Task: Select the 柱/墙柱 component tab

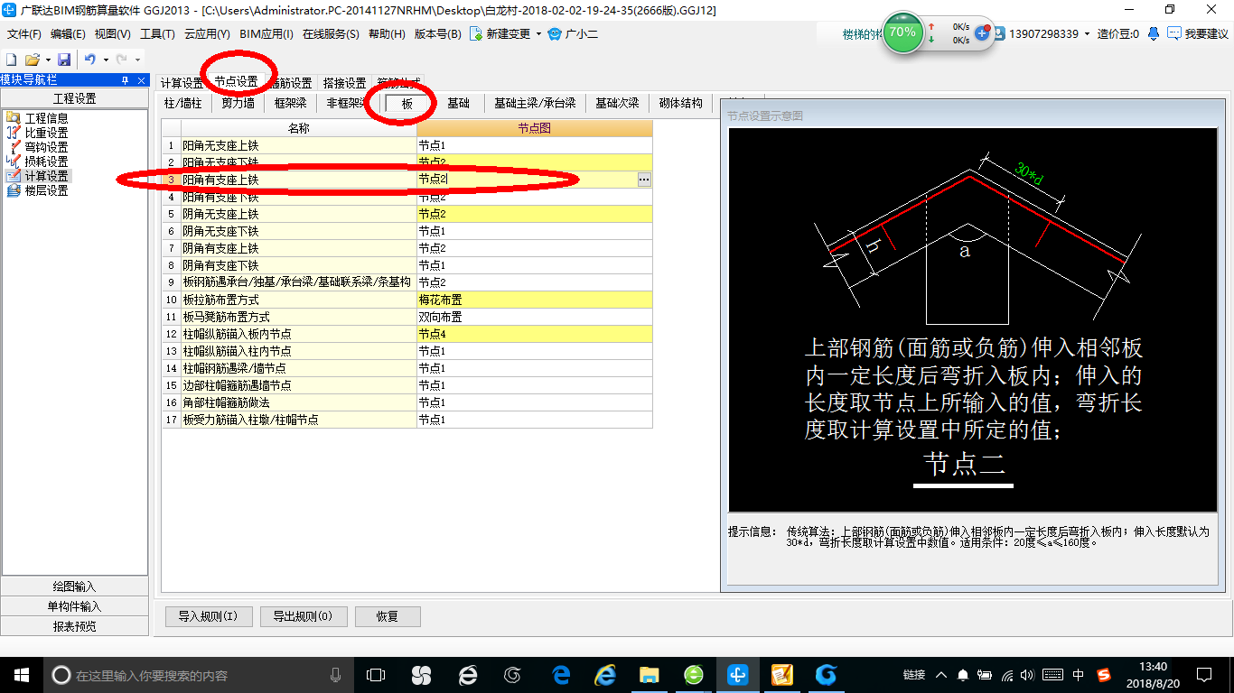Action: [183, 103]
